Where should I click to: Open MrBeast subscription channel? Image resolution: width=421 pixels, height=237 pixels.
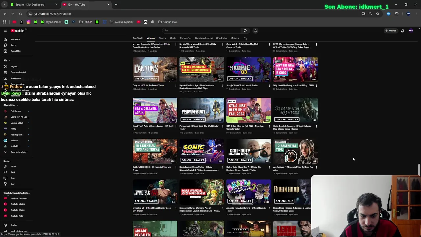(x=15, y=140)
